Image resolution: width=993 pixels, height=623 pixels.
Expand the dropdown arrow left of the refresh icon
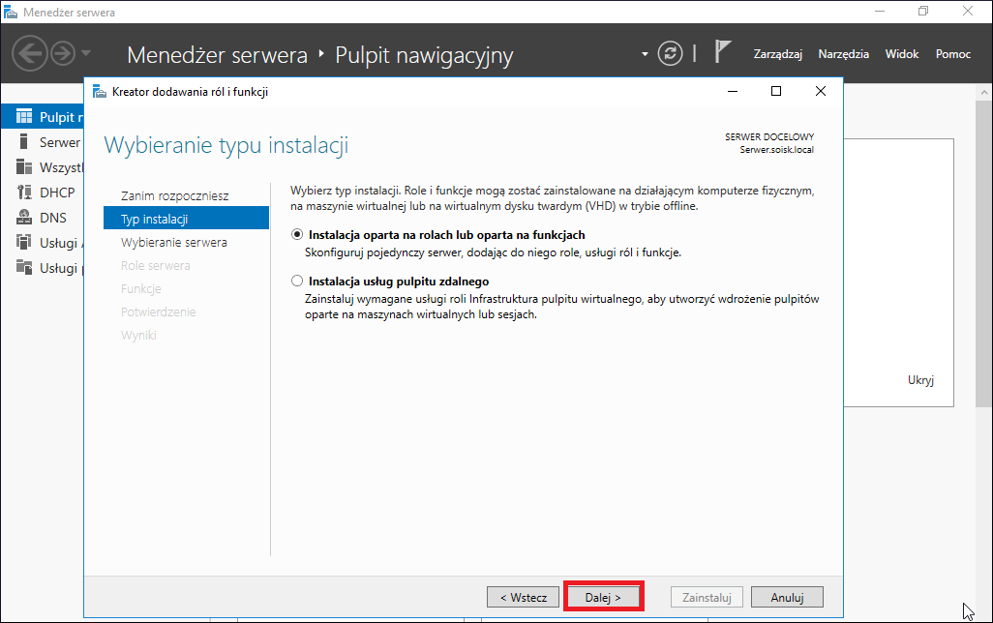645,54
